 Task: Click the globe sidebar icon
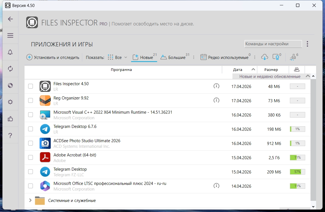point(10,85)
